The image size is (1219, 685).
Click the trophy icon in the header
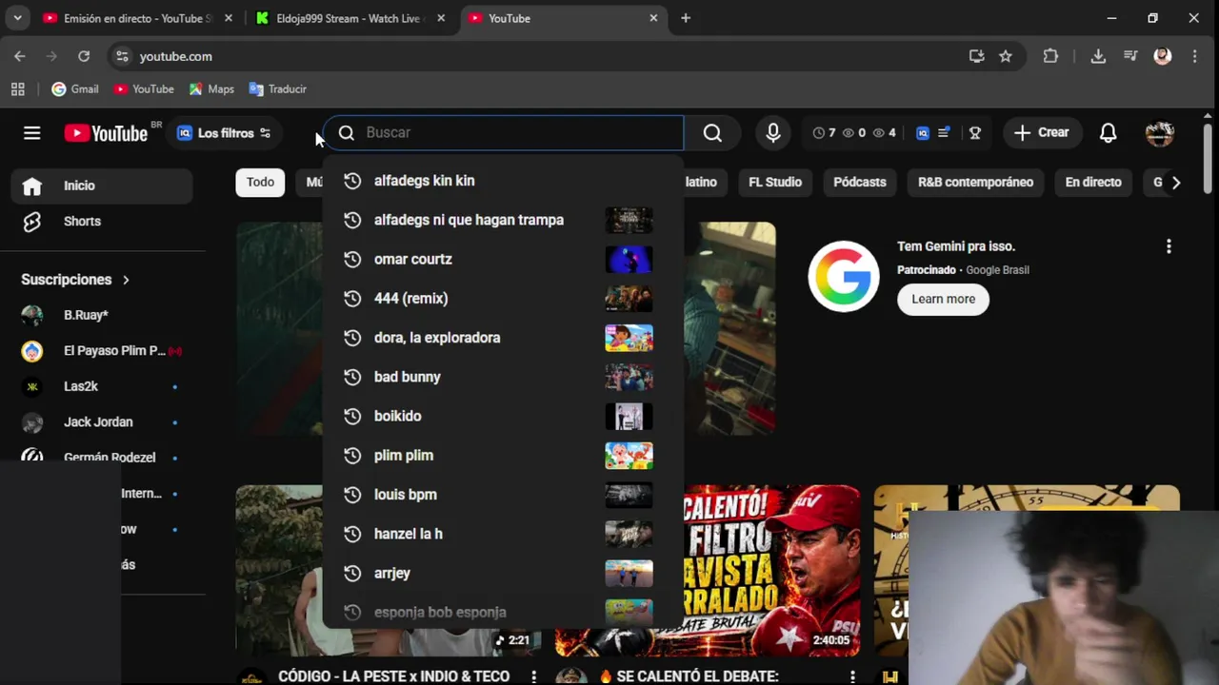974,133
